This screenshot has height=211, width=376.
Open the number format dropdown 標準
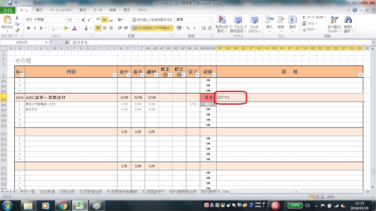coord(210,20)
